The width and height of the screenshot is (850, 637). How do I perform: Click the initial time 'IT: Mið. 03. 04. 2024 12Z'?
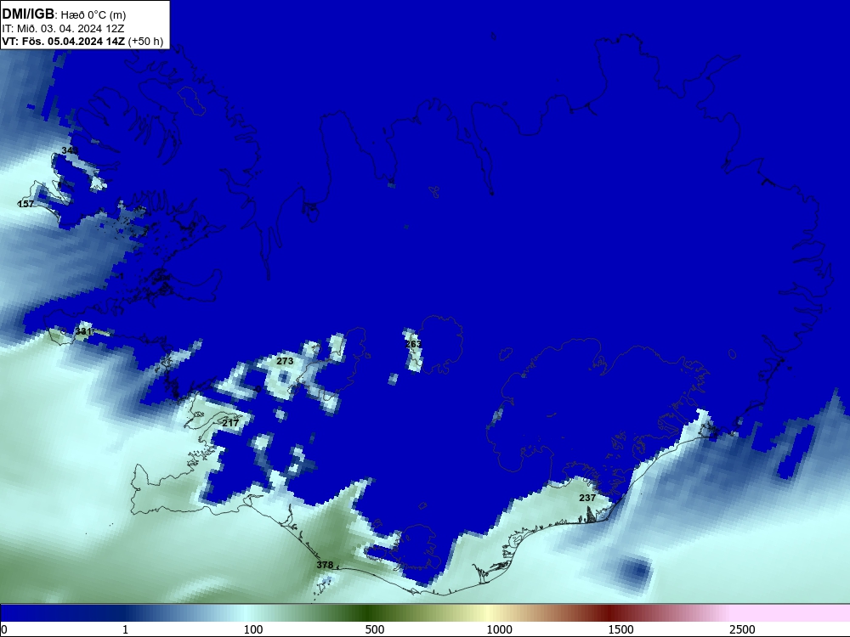coord(64,29)
